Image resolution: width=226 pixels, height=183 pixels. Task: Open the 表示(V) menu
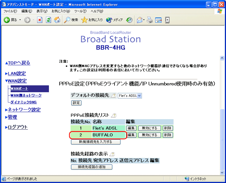pyautogui.click(x=42, y=11)
